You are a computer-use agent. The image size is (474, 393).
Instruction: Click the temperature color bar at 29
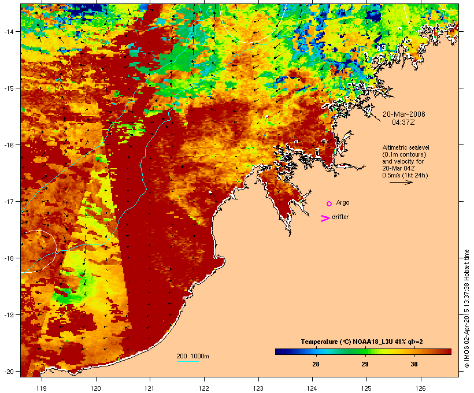click(x=365, y=351)
